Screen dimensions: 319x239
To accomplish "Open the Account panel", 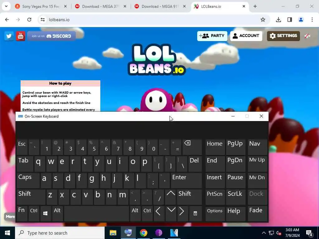I will tap(246, 36).
